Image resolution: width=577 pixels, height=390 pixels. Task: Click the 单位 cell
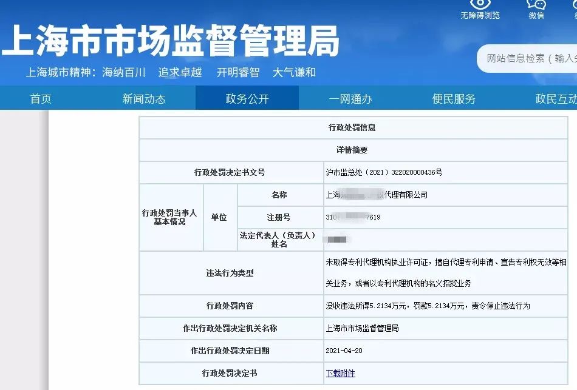220,217
